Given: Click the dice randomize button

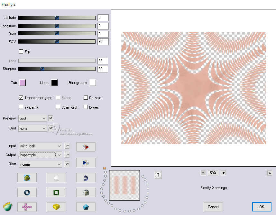Looking at the screenshot, I should [86, 192].
